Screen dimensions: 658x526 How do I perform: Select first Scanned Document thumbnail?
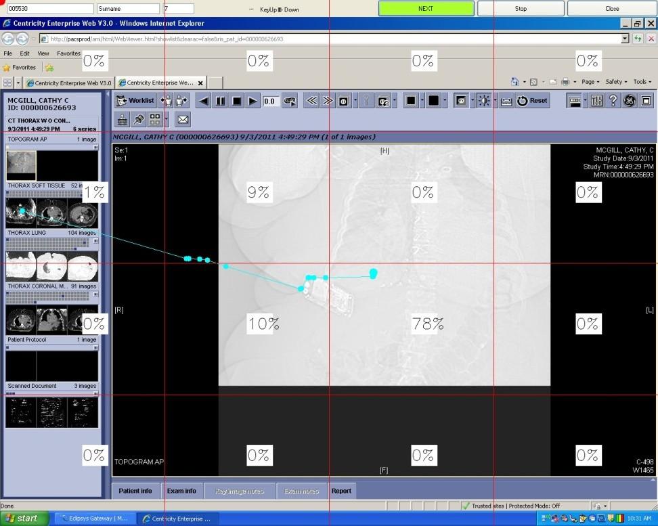[21, 412]
